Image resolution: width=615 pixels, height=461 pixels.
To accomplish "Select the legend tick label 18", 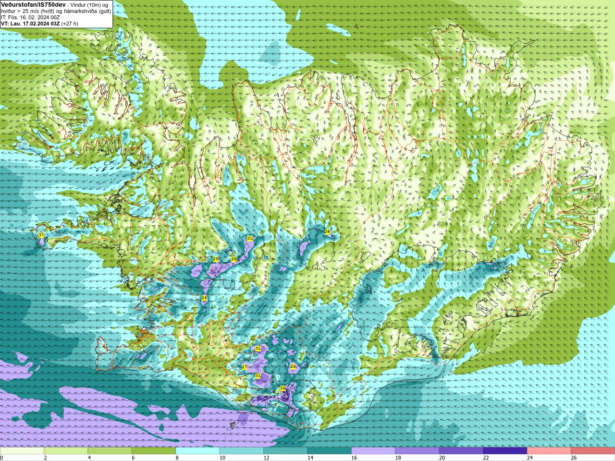I will pos(398,458).
